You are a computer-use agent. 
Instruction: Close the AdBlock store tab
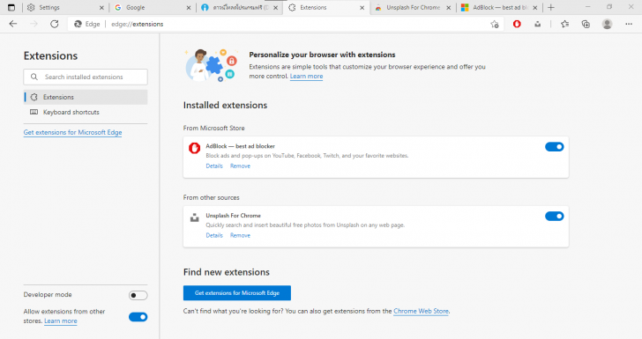[x=534, y=8]
